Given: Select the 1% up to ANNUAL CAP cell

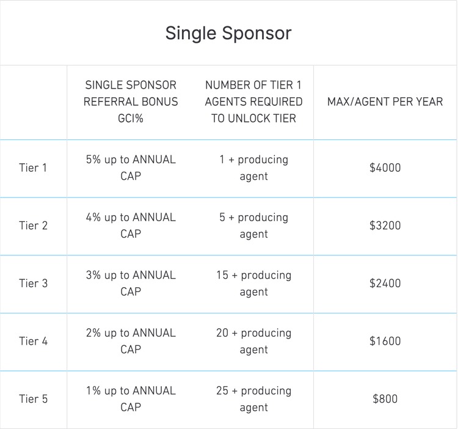Looking at the screenshot, I should 131,399.
